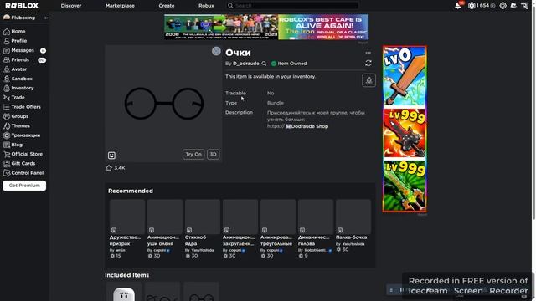
Task: Click the Home icon in sidebar
Action: point(7,32)
